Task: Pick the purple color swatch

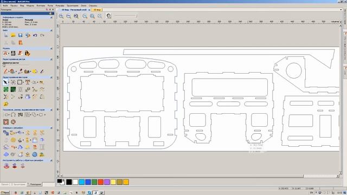Action: click(107, 182)
